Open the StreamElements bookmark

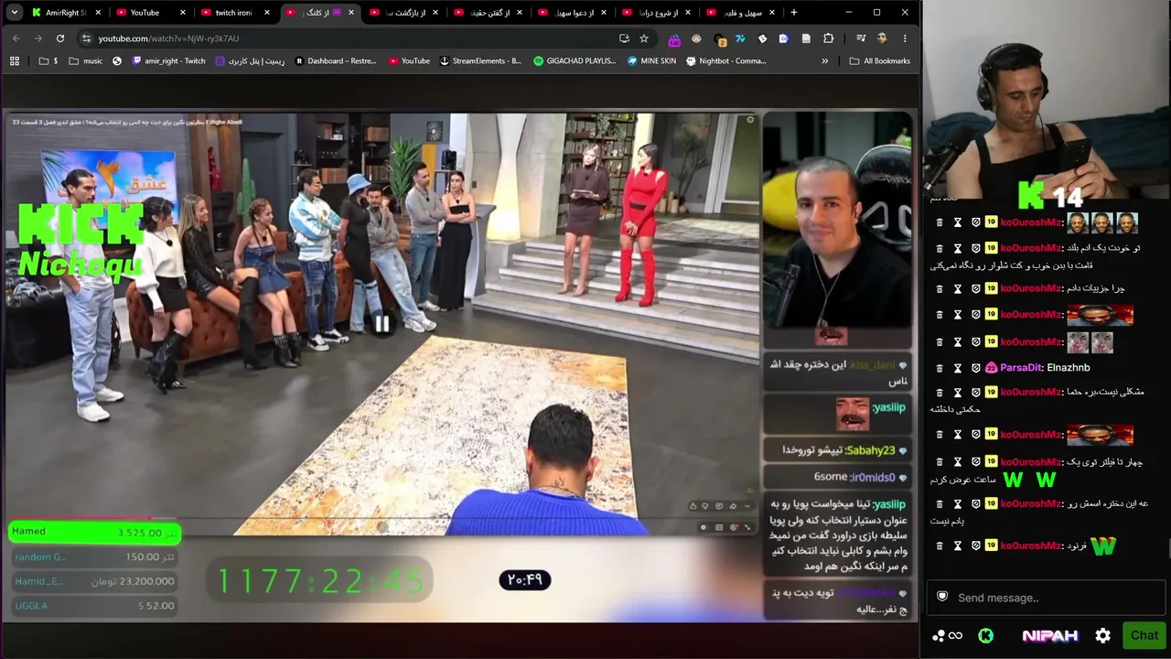[x=480, y=61]
